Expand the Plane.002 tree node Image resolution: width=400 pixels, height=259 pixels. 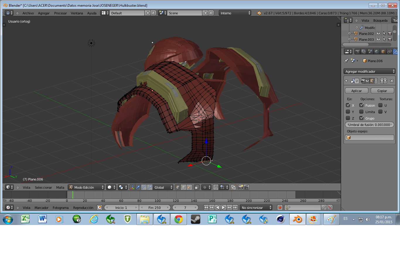(349, 33)
